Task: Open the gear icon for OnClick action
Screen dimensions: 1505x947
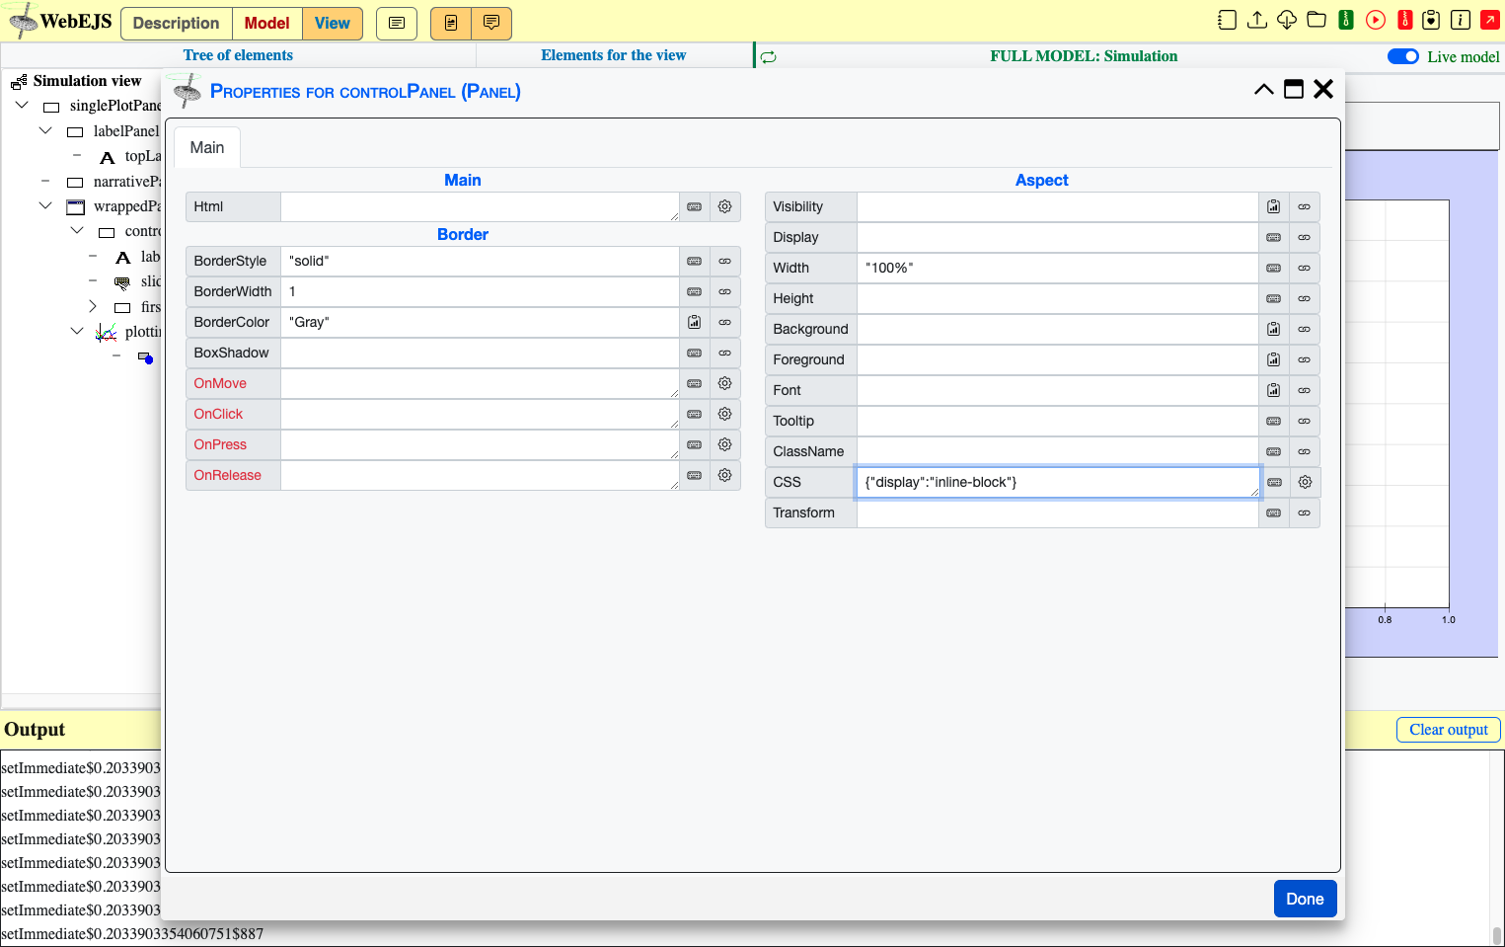Action: [x=725, y=414]
